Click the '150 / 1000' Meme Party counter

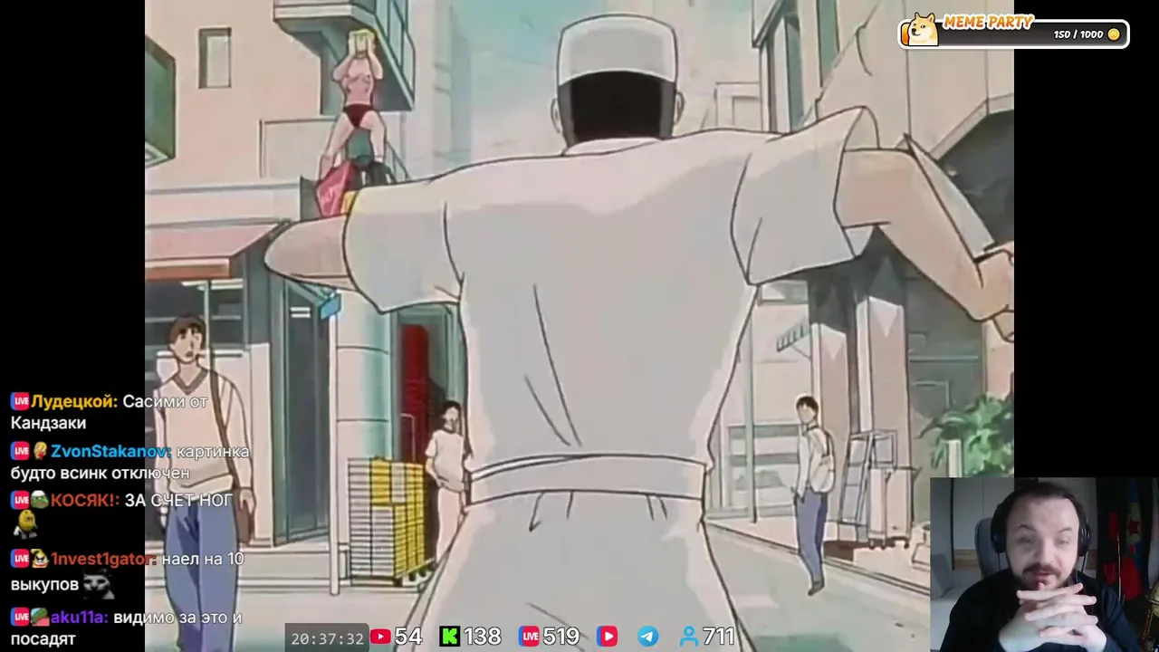pos(1078,34)
